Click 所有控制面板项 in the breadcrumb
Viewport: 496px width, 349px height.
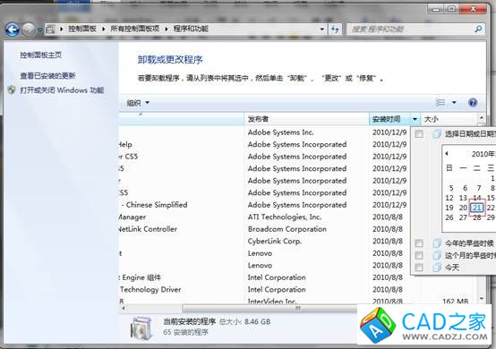pos(135,29)
